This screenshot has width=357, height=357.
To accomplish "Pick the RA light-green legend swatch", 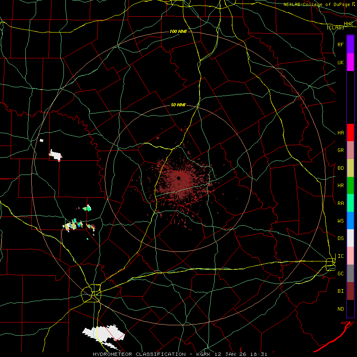I will click(350, 203).
